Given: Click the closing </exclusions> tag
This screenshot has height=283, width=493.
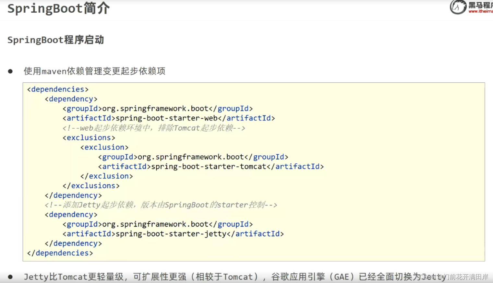Looking at the screenshot, I should click(x=91, y=186).
